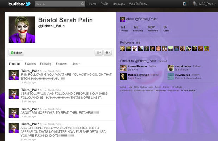Open the '18 minutes ago' tweet timestamp

pos(28,116)
